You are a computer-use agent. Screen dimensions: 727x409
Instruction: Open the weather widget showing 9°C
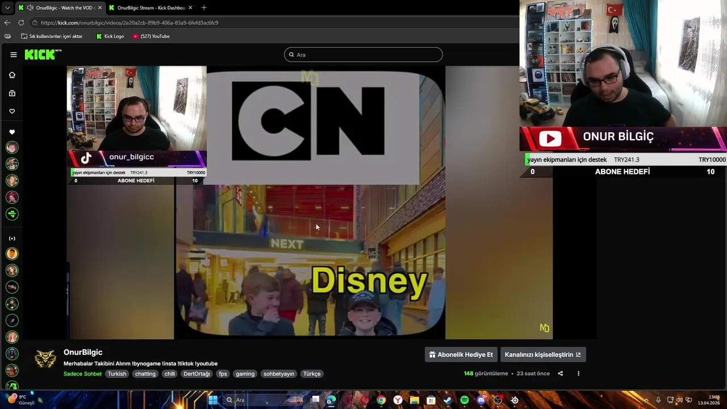(x=20, y=399)
